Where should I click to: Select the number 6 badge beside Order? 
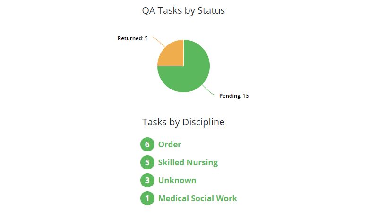147,144
